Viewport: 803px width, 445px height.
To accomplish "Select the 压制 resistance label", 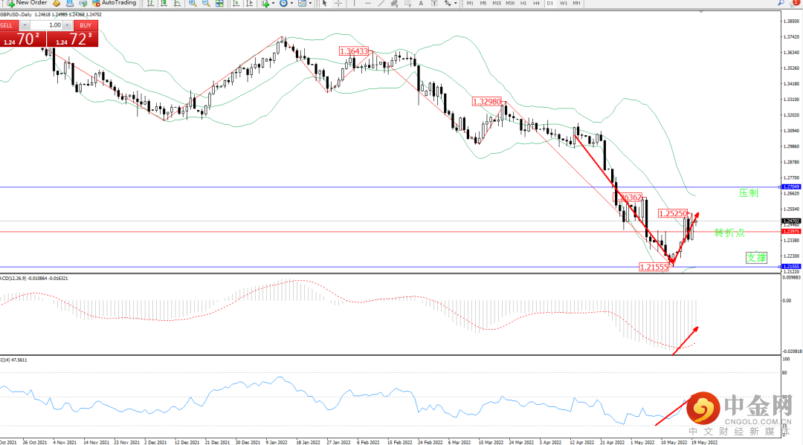I will pos(748,193).
